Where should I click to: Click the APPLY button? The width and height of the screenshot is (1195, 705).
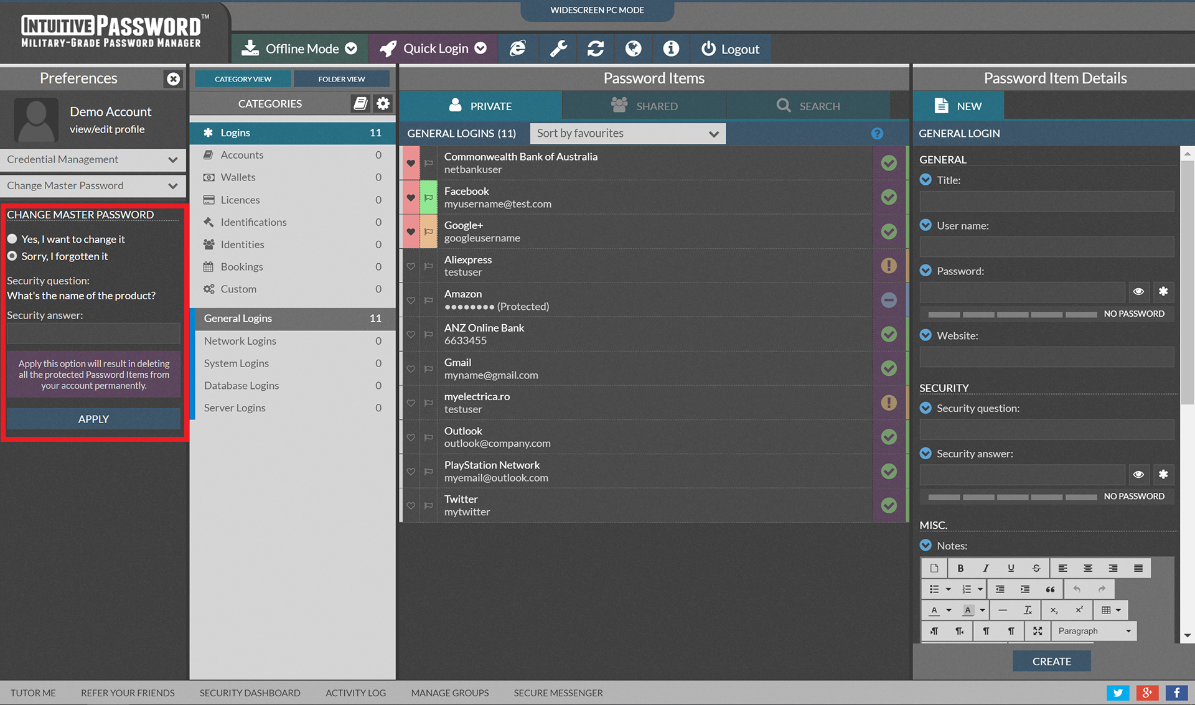(93, 419)
